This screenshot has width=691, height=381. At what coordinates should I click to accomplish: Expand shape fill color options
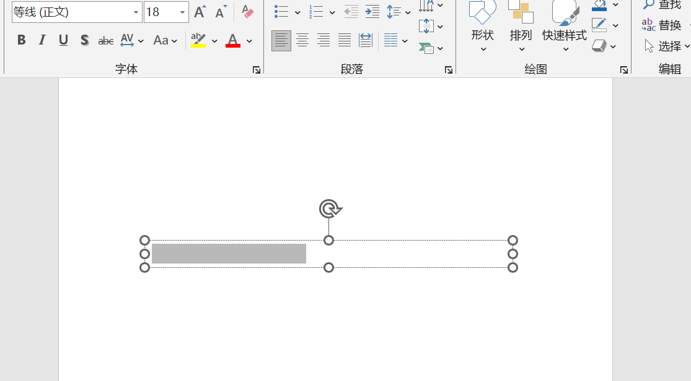(x=615, y=5)
